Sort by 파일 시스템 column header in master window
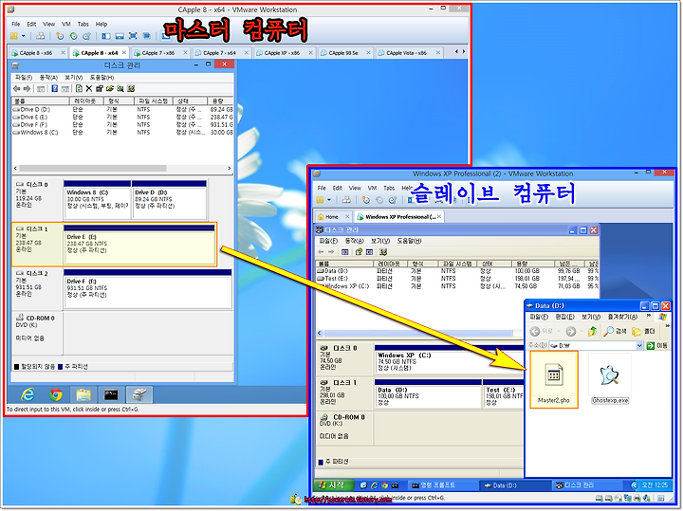This screenshot has width=683, height=511. [x=154, y=101]
